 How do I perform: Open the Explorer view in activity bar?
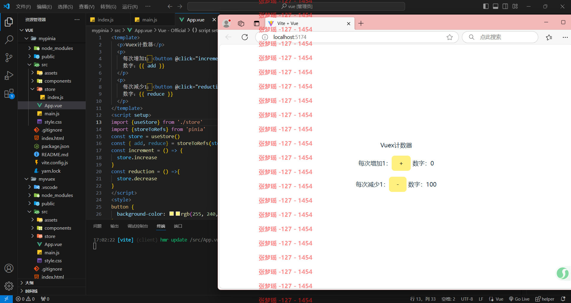coord(9,22)
